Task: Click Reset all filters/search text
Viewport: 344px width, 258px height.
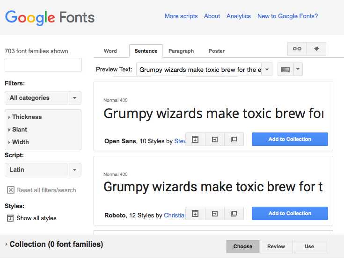Action: (x=46, y=190)
